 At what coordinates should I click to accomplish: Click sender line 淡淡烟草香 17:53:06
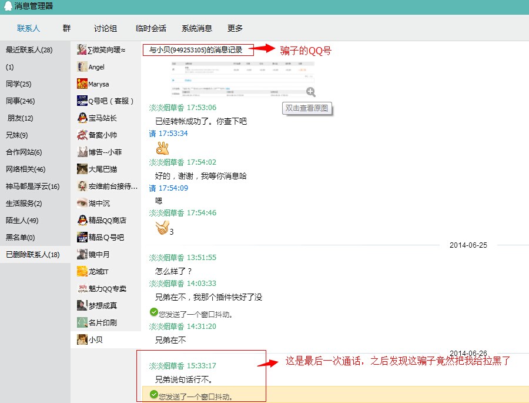(183, 108)
